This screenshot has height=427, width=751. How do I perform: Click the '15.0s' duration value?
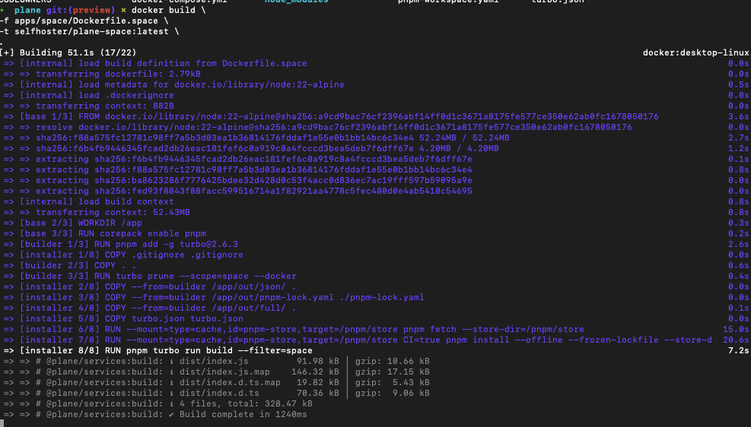736,329
